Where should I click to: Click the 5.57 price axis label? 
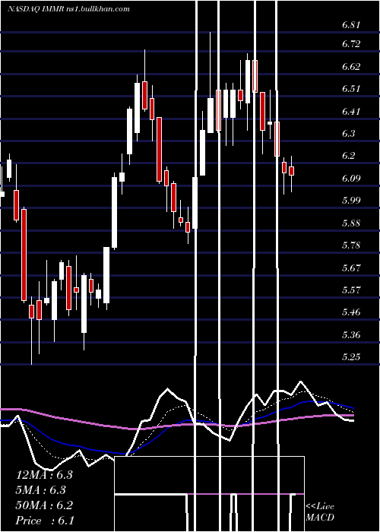tap(351, 290)
